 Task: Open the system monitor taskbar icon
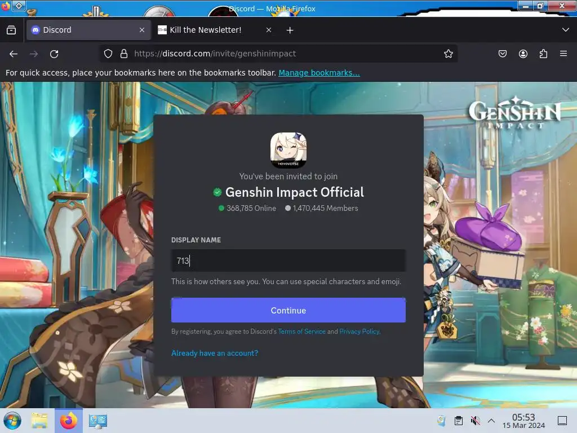coord(98,421)
